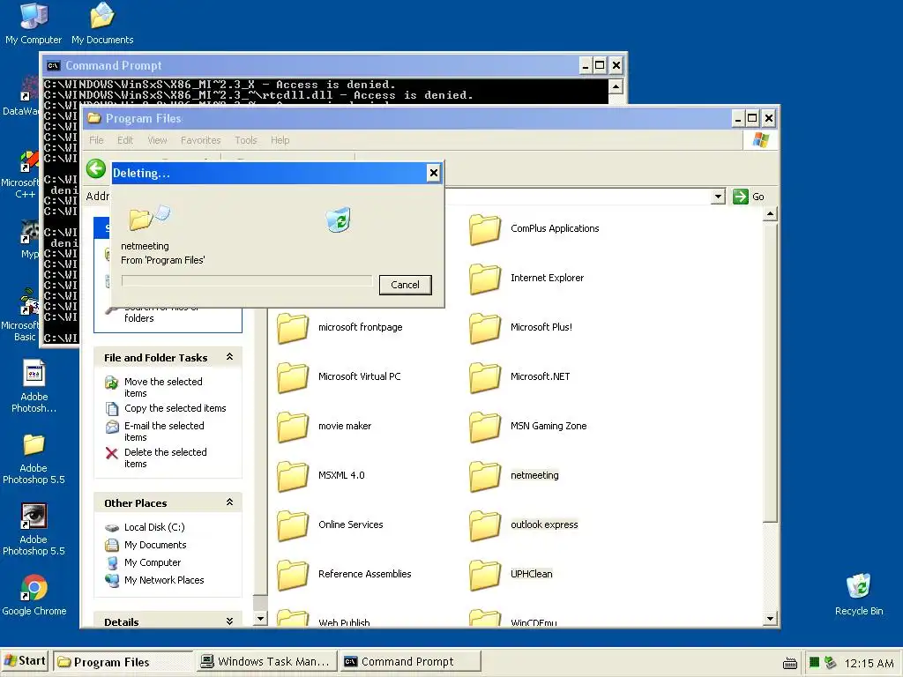Open the Help menu
Viewport: 903px width, 677px height.
[x=280, y=140]
